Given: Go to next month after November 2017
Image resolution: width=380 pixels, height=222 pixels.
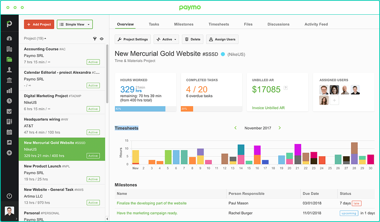Looking at the screenshot, I should tap(280, 128).
